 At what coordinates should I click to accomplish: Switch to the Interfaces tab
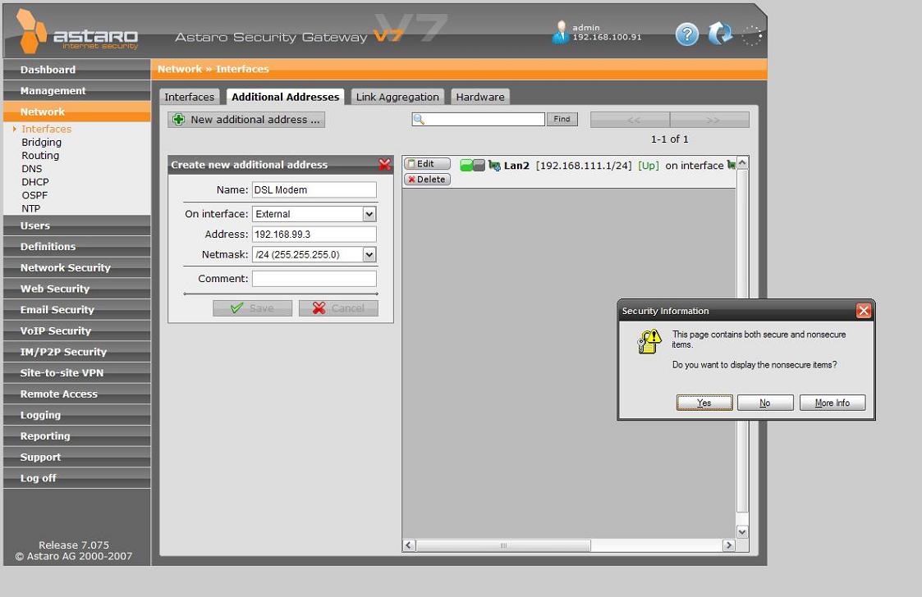190,97
